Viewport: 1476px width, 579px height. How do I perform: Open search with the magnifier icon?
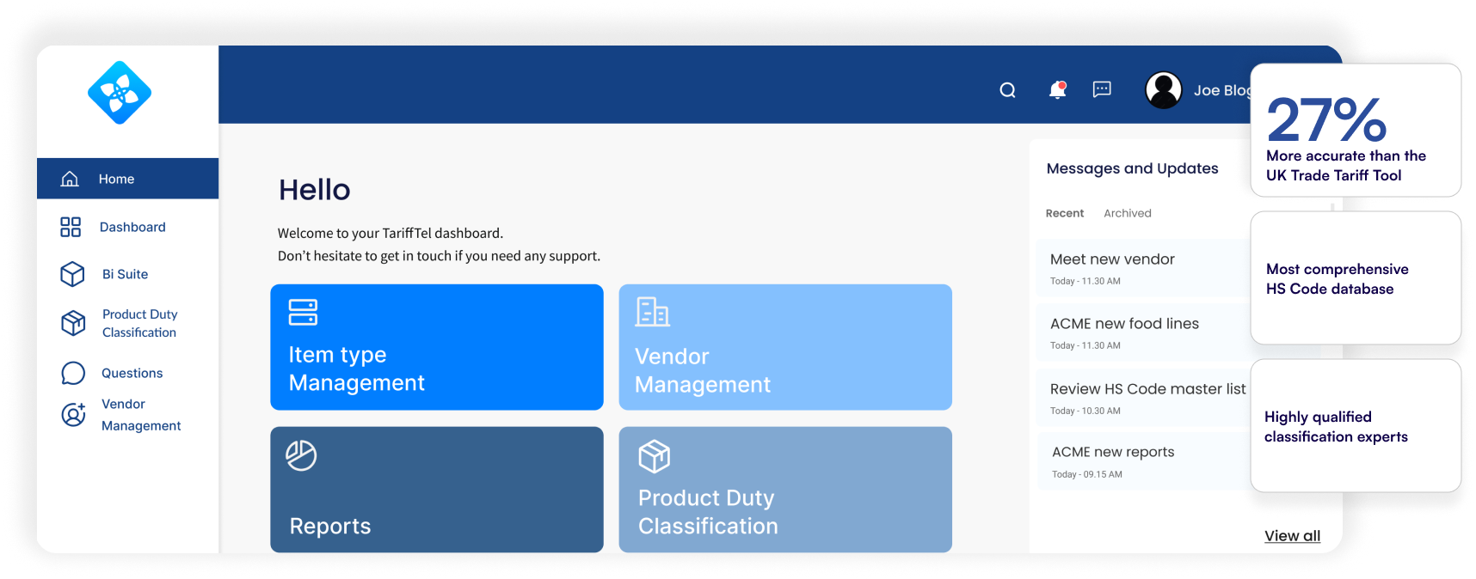(x=1007, y=90)
